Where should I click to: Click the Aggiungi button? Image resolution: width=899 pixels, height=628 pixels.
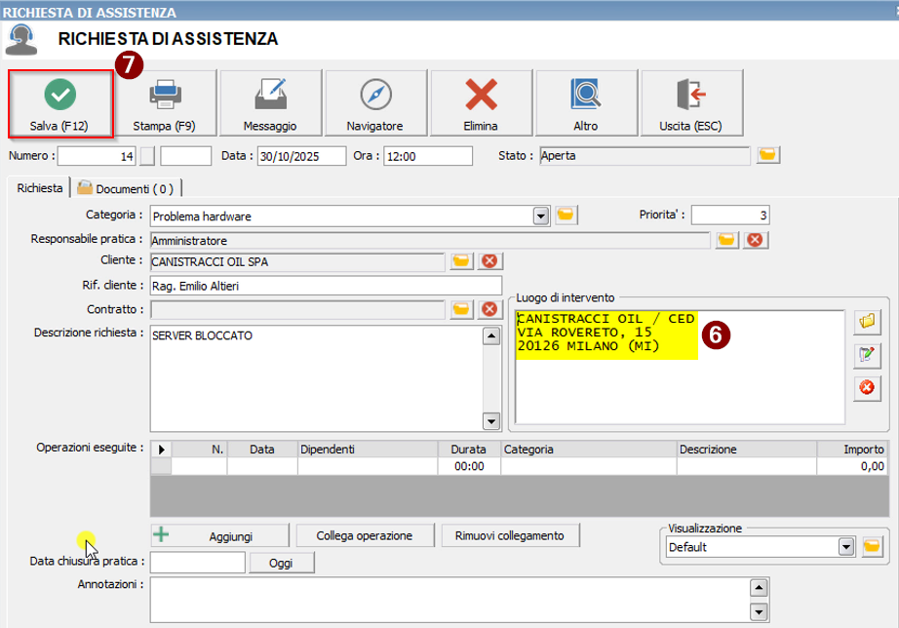point(220,535)
